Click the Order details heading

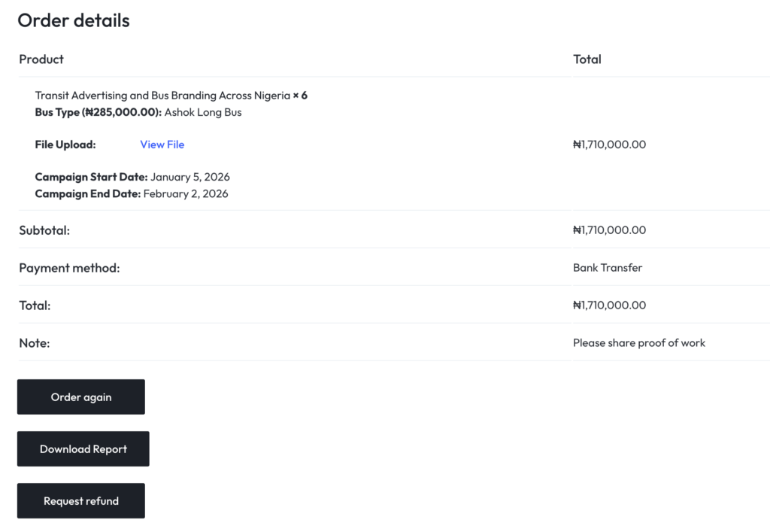(x=74, y=20)
